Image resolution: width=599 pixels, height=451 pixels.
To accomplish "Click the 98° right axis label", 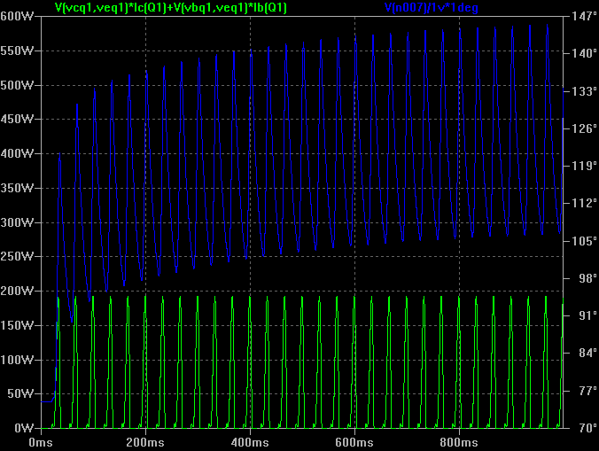I will (587, 278).
